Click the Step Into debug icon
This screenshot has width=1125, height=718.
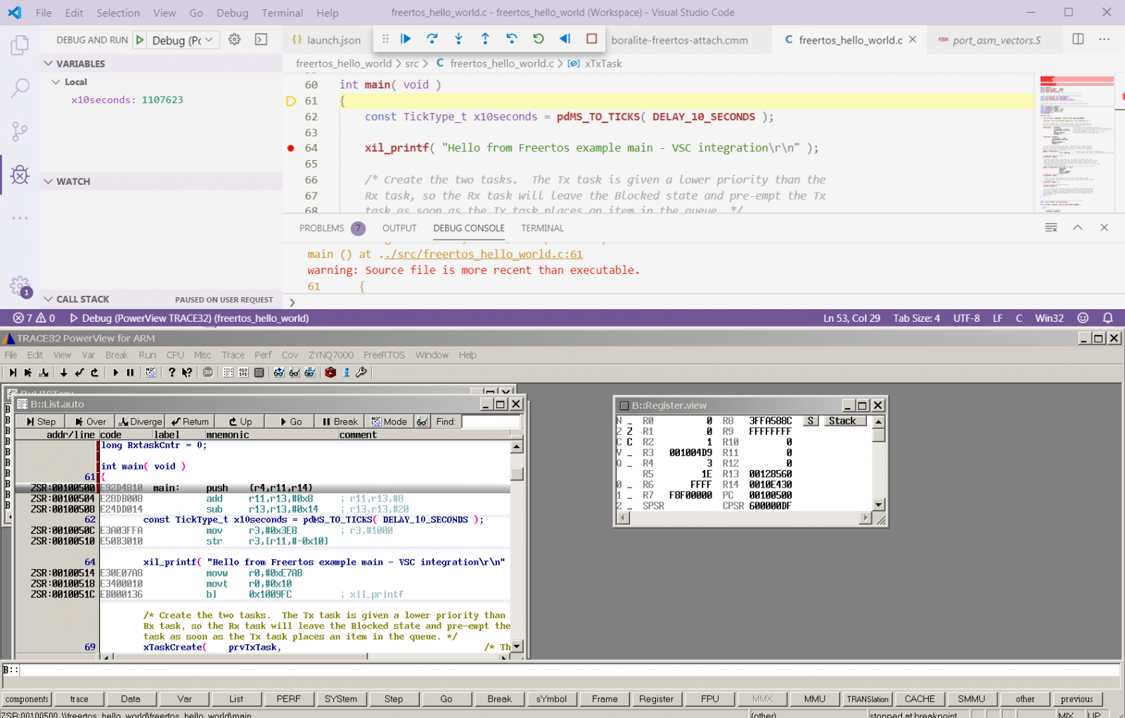point(458,39)
